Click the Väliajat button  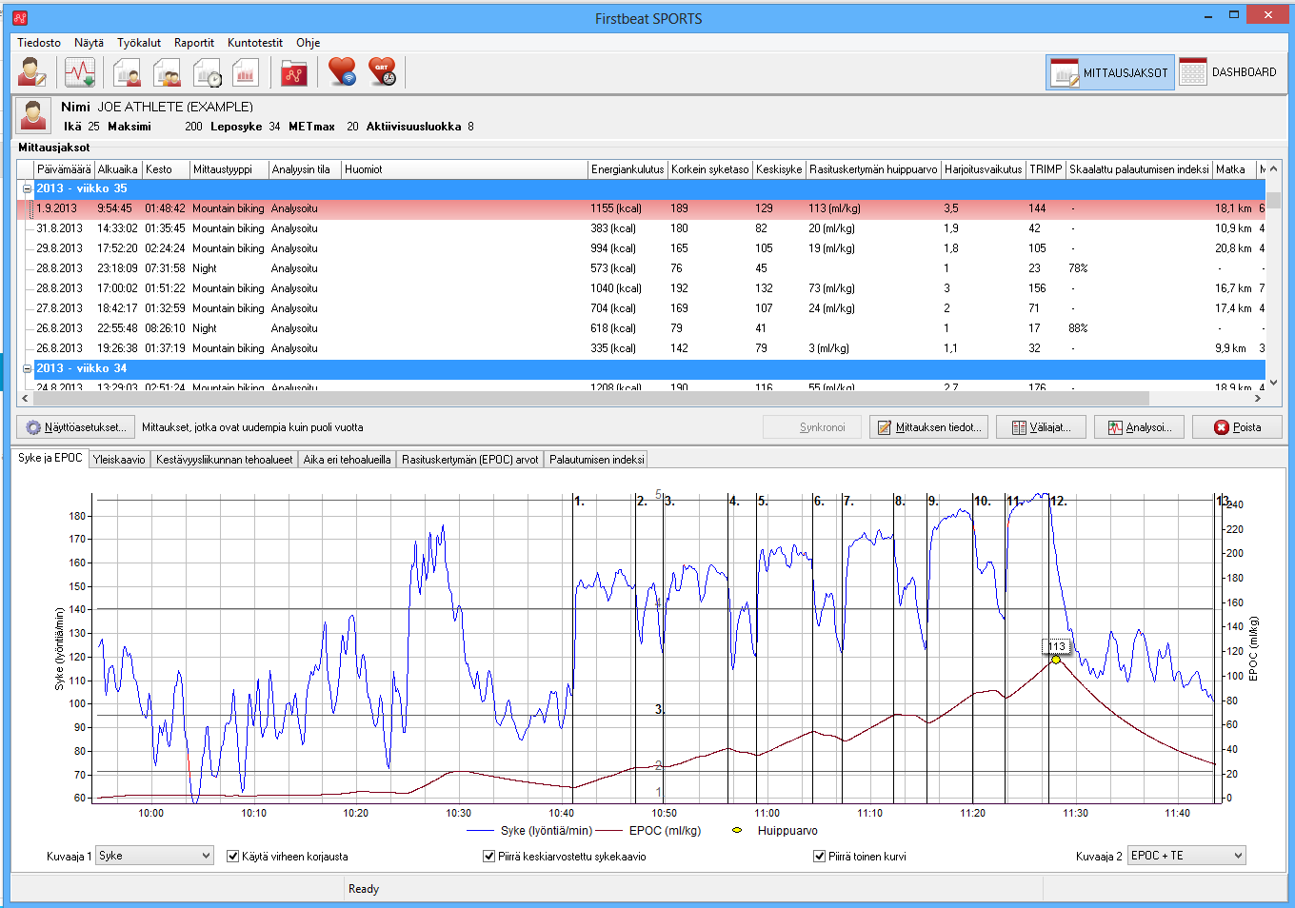coord(1041,427)
